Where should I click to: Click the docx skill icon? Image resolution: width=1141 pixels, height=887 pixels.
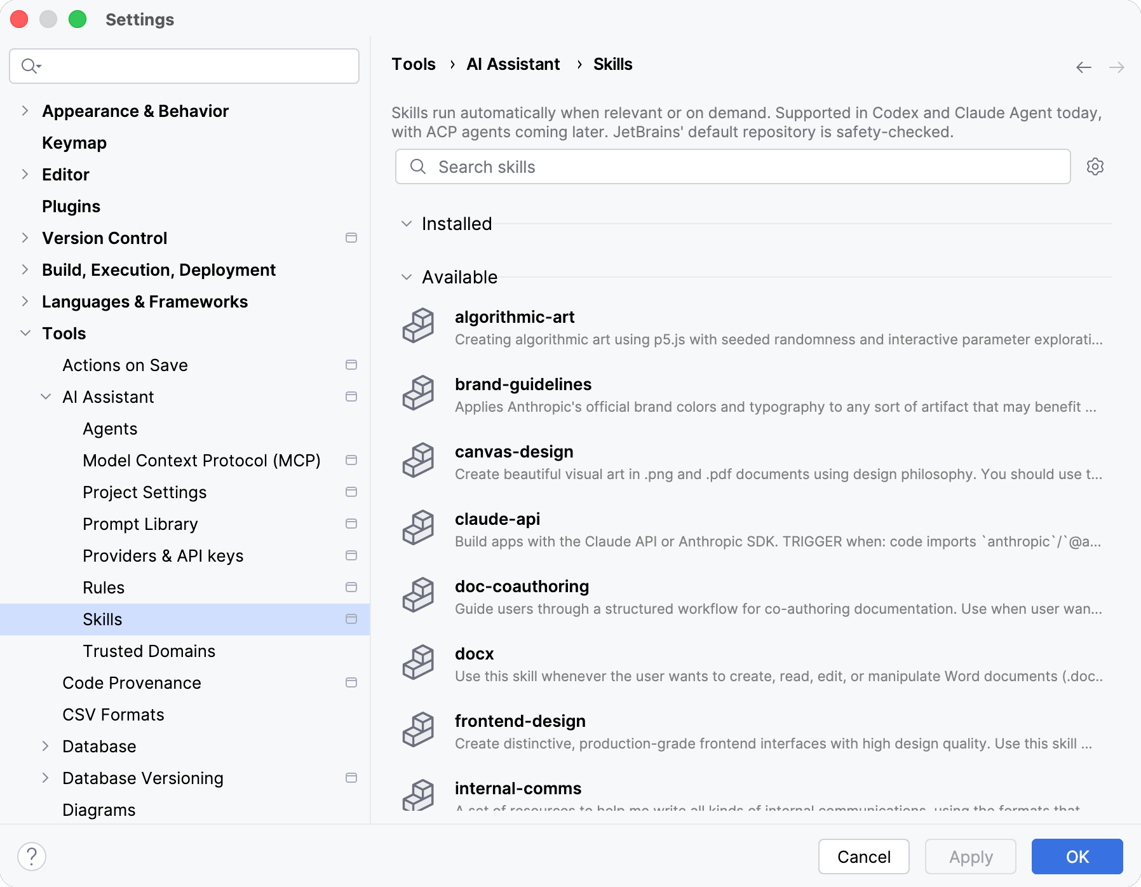click(418, 662)
